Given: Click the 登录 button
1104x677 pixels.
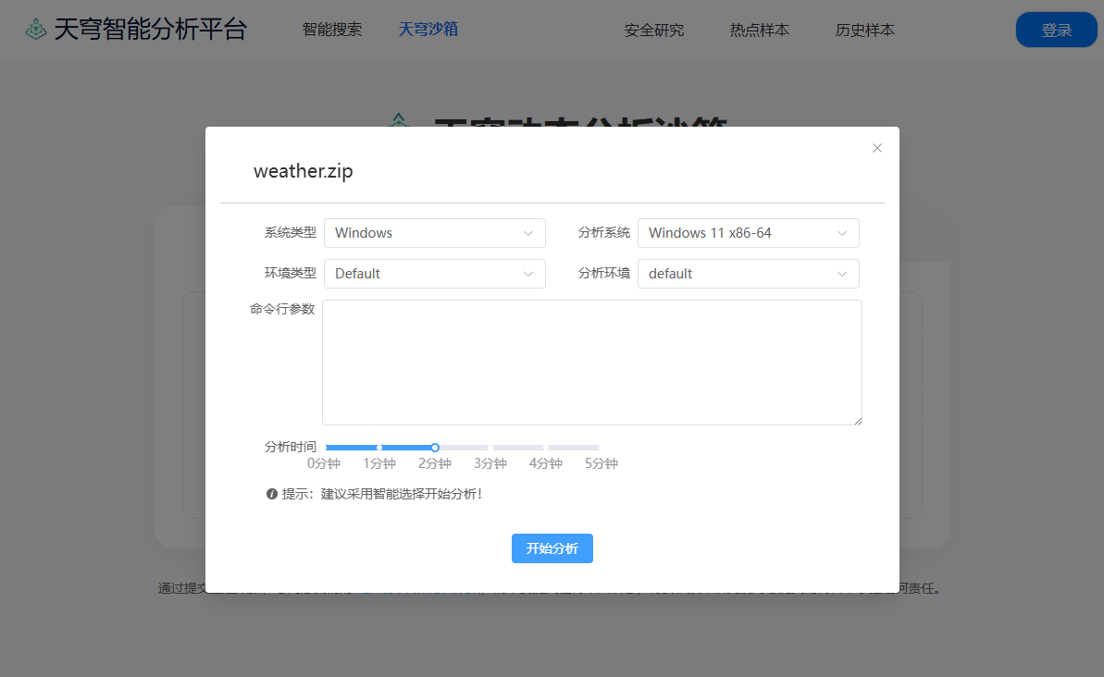Looking at the screenshot, I should tap(1056, 29).
